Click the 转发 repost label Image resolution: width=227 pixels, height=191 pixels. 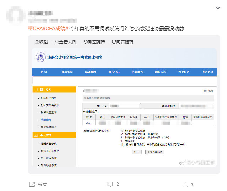click(x=42, y=184)
